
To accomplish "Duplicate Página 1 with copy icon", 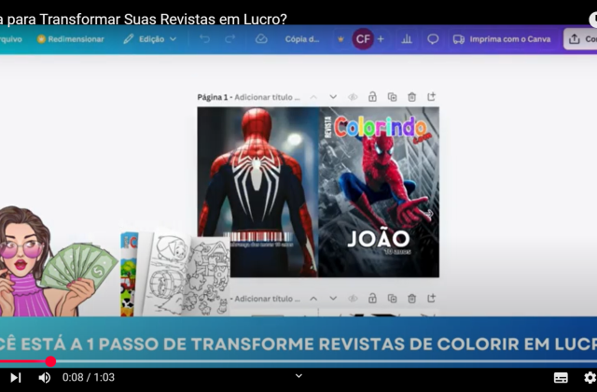I will click(x=392, y=97).
